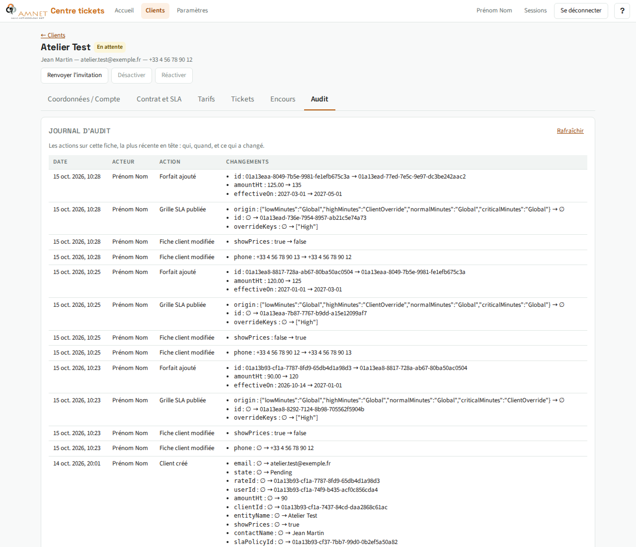Click the amountHT : 90.00 → 120 entry
The height and width of the screenshot is (547, 636).
(x=266, y=376)
